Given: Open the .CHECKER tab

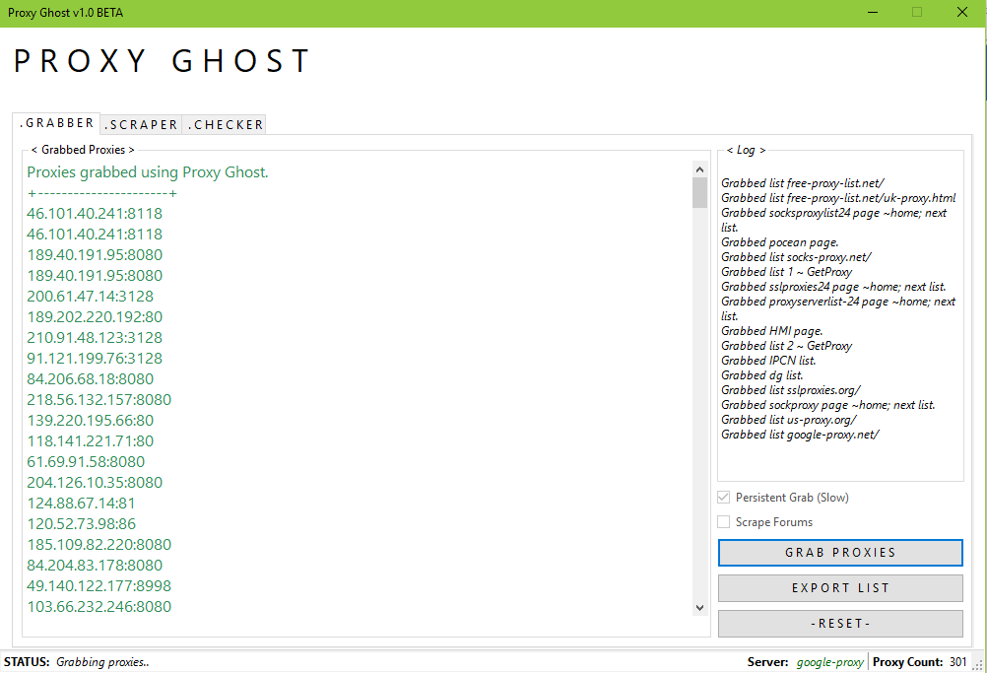Looking at the screenshot, I should click(x=226, y=124).
